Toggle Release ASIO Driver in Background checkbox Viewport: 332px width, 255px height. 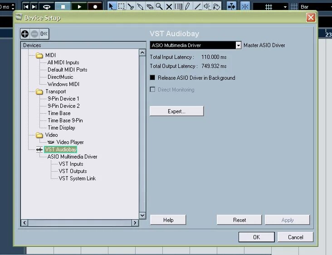[x=152, y=77]
